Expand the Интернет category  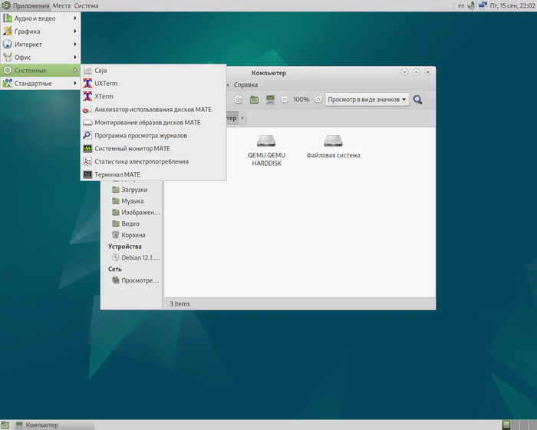coord(41,45)
